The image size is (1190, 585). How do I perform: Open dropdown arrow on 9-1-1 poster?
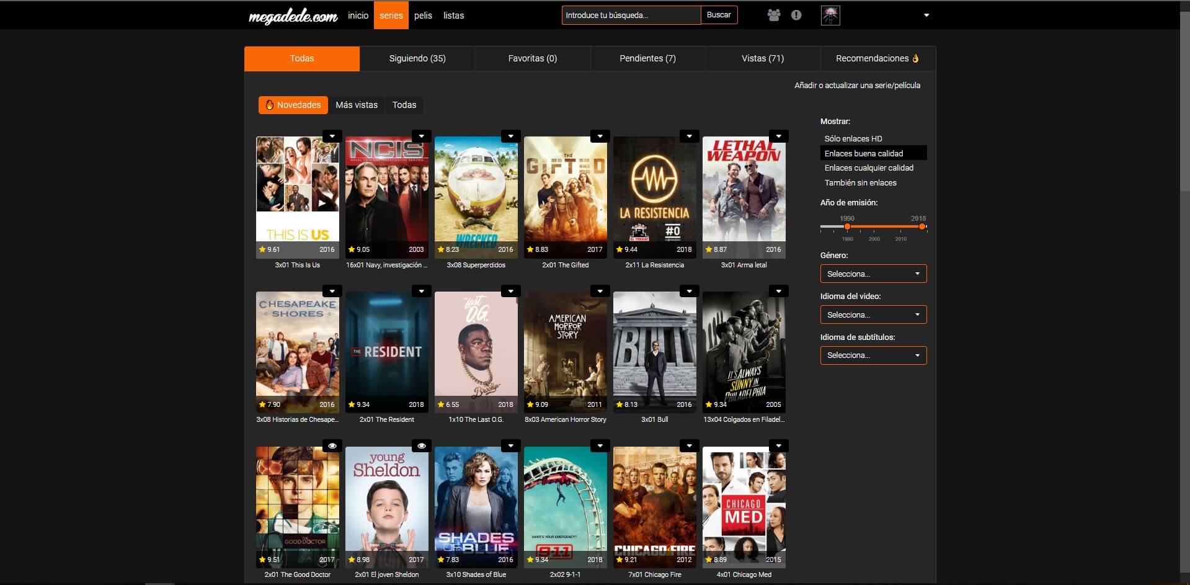click(600, 446)
